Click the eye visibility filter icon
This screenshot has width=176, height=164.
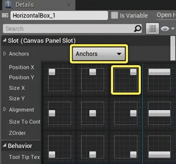(165, 29)
